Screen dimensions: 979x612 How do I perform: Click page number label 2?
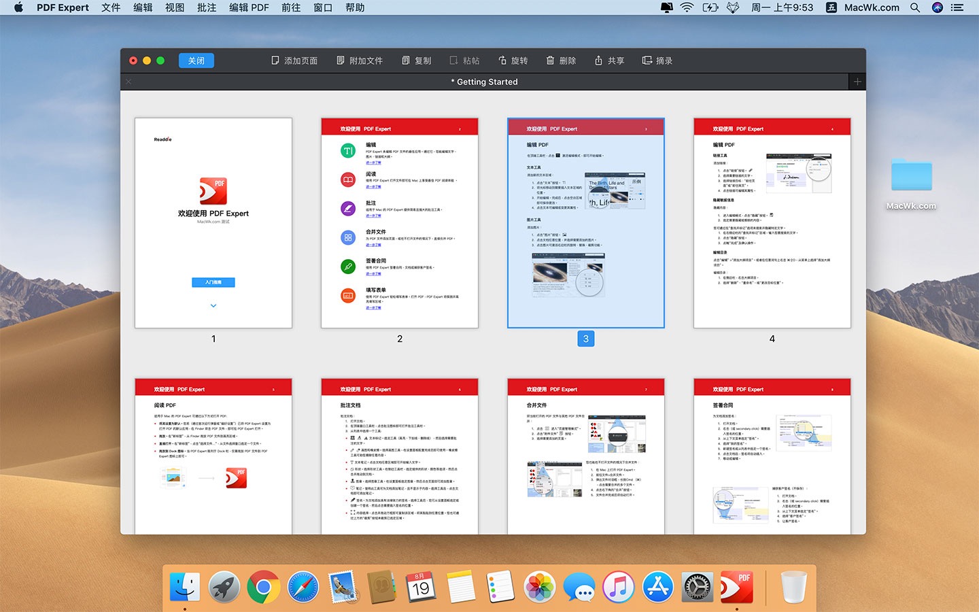click(400, 339)
